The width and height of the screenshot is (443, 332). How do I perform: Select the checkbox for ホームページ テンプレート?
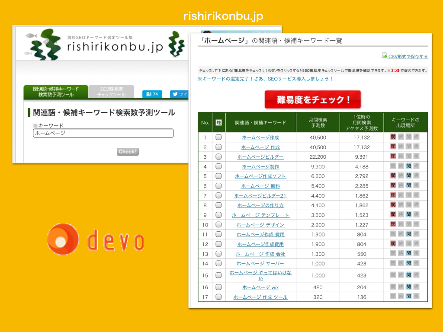(218, 215)
